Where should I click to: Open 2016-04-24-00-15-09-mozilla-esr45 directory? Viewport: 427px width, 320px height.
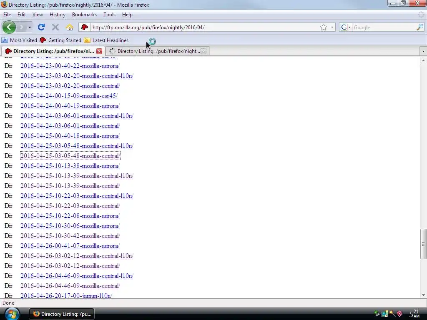pyautogui.click(x=69, y=96)
